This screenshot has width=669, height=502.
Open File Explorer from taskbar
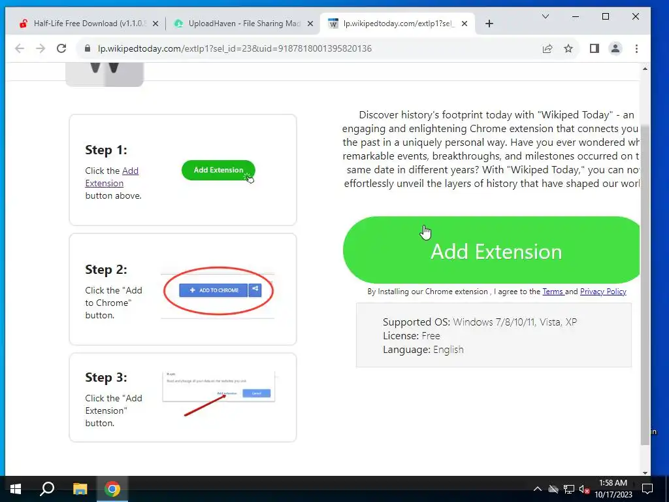tap(80, 489)
